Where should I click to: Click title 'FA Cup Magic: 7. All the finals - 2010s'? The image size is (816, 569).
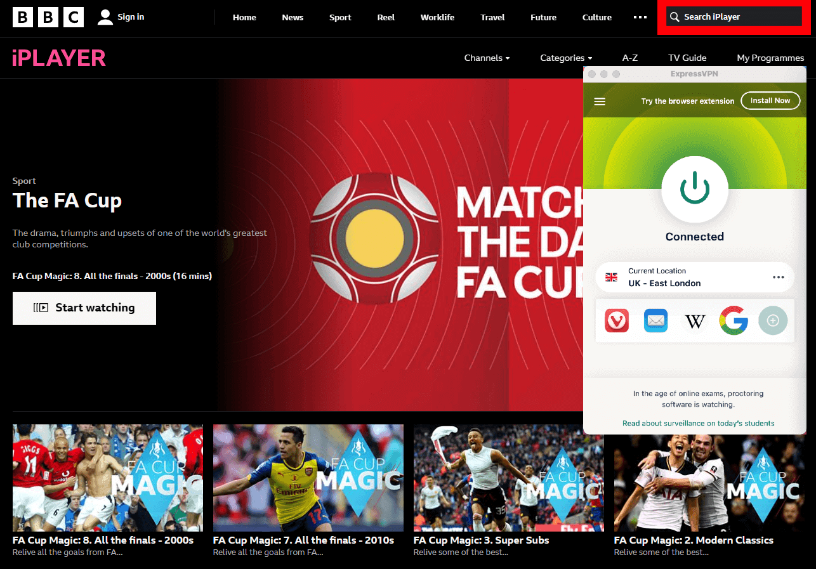303,540
